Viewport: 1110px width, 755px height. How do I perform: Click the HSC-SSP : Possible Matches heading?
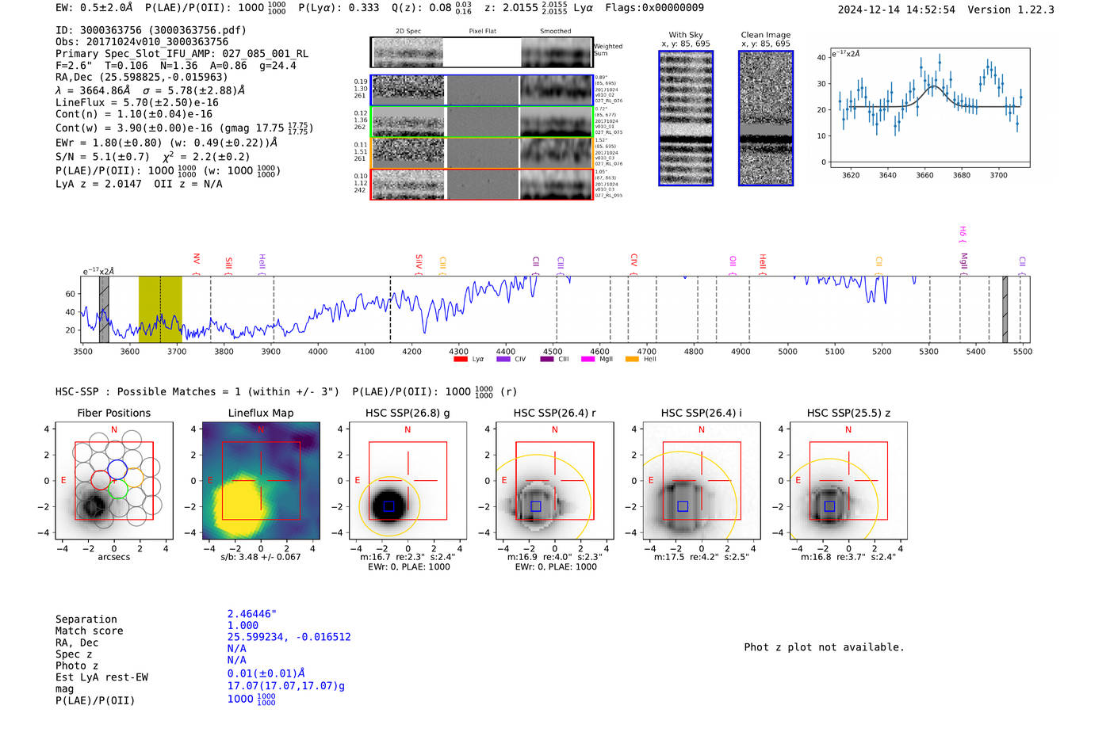[x=197, y=391]
